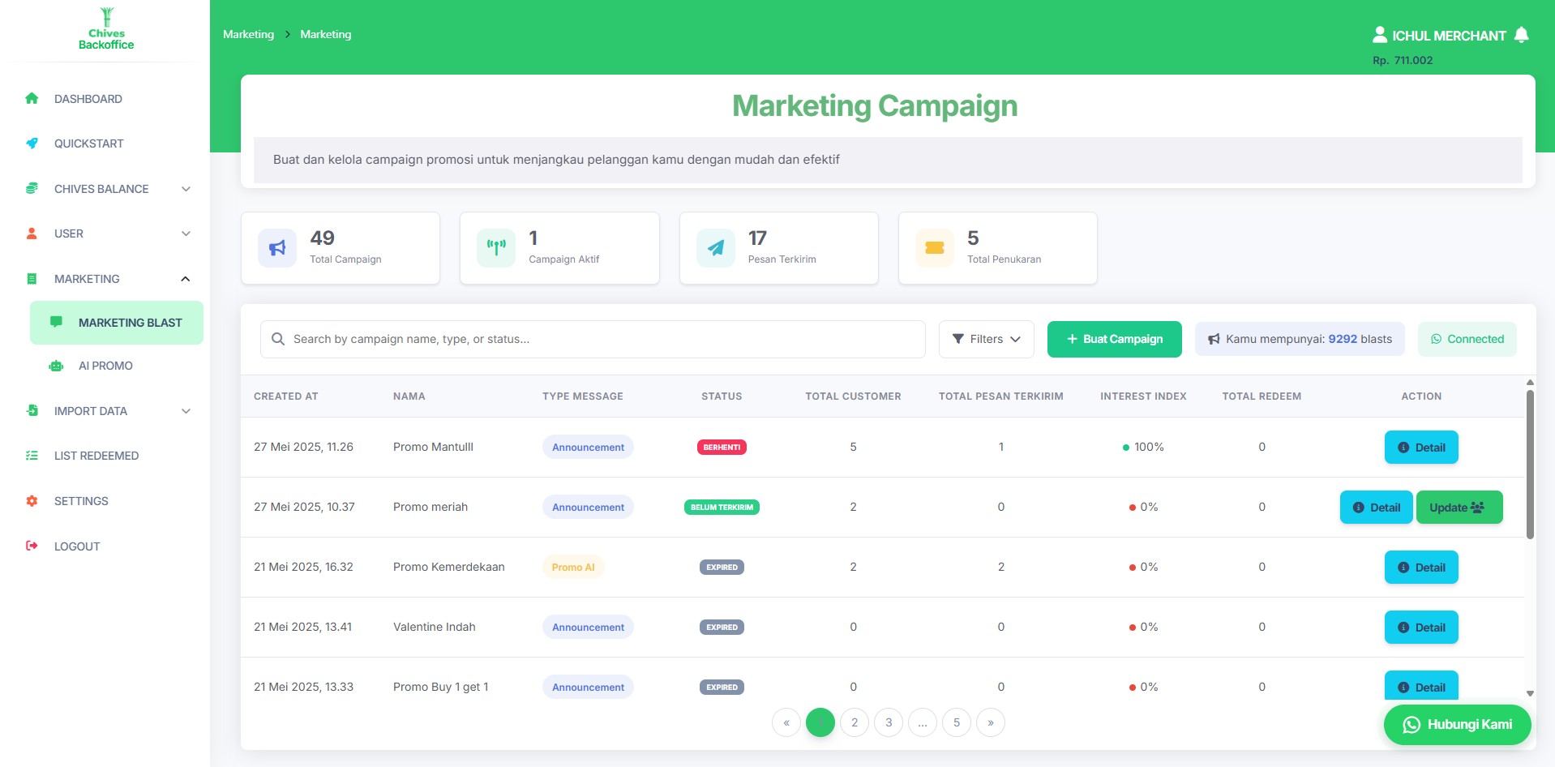Toggle the BERHENTI status badge on Promo Mantulll

[x=722, y=447]
